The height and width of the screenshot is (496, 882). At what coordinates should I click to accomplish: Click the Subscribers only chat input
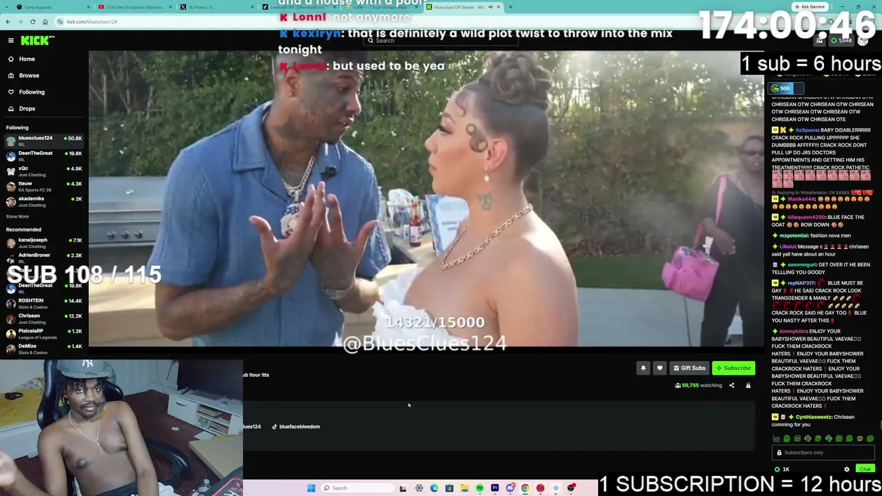[x=823, y=453]
